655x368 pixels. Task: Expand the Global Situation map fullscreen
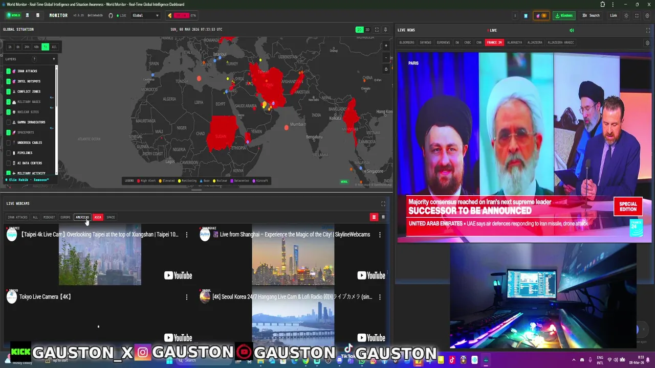(377, 30)
